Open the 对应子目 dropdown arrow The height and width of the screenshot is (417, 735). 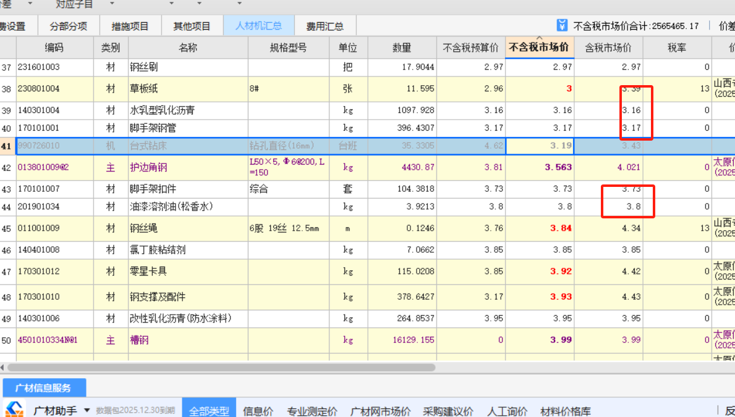point(112,4)
